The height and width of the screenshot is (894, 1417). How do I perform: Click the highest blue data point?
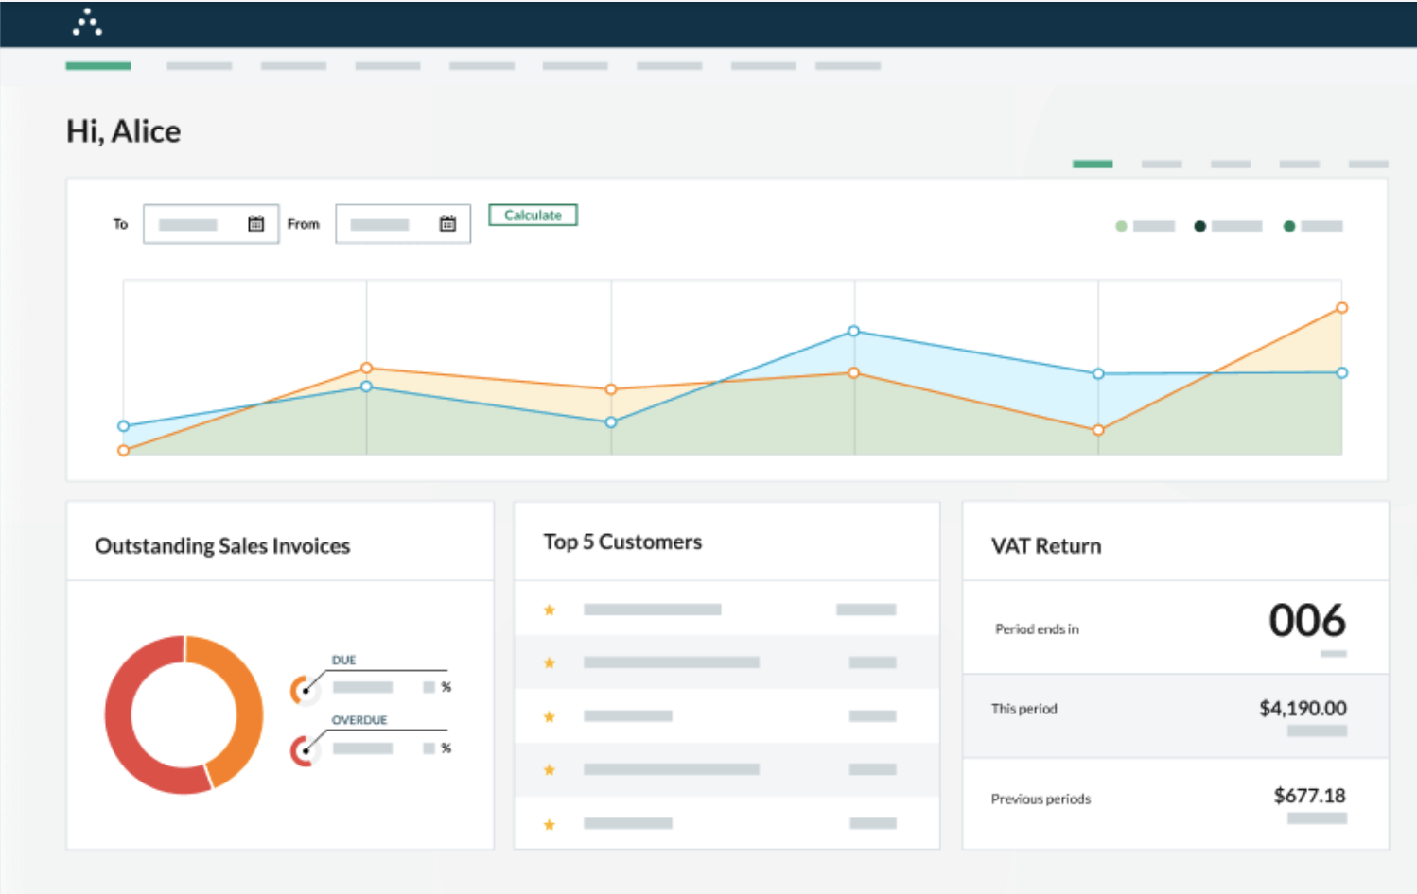tap(853, 331)
